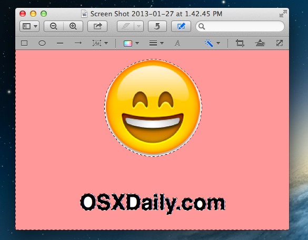The image size is (308, 240).
Task: Click the highlight pen tool button
Action: click(x=126, y=26)
